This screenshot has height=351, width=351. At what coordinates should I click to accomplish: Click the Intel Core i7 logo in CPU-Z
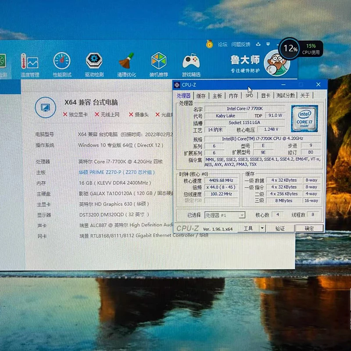304,118
